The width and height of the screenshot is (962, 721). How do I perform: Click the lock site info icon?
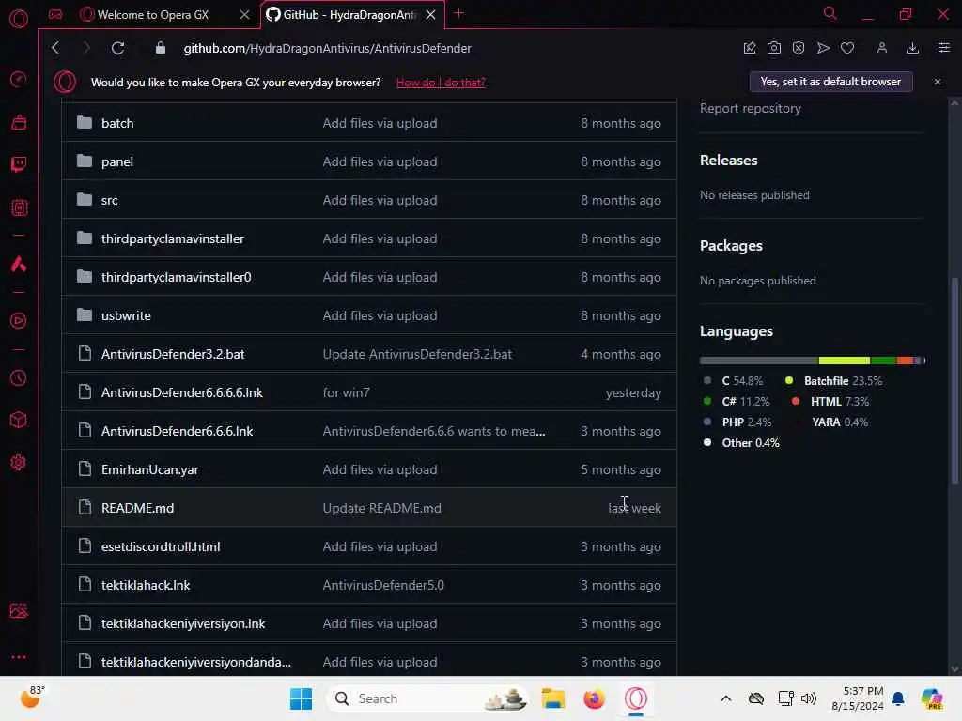(160, 48)
